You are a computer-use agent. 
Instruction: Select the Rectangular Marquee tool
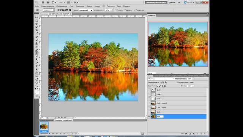tap(36, 21)
